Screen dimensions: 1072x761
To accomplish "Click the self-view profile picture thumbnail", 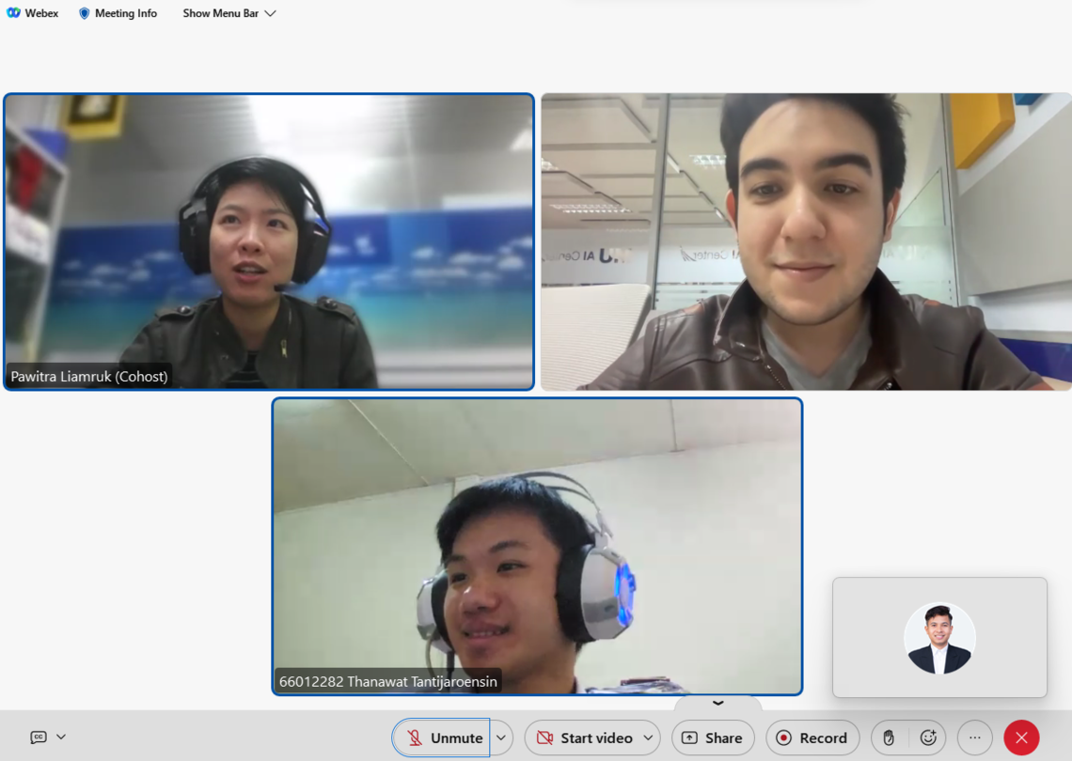I will click(939, 638).
